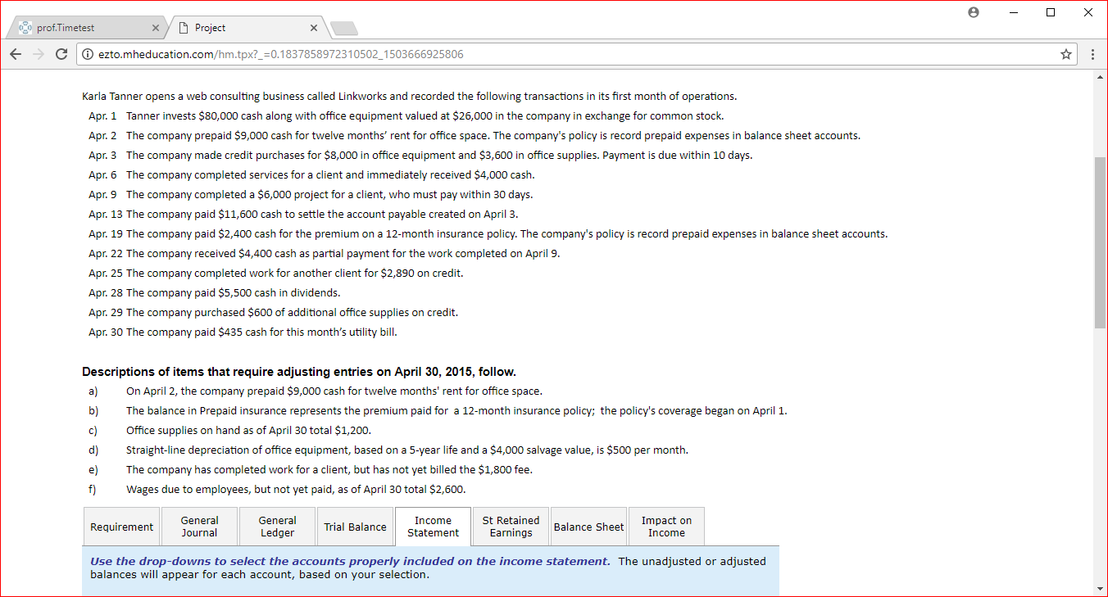Click the scrollbar down arrow
The width and height of the screenshot is (1108, 597).
(x=1101, y=589)
